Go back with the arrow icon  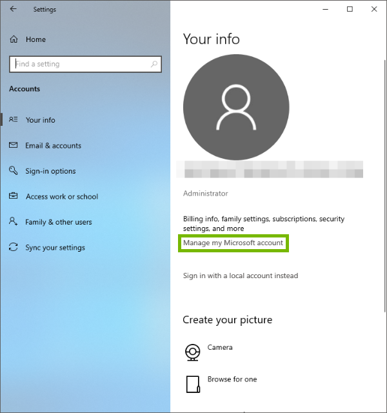coord(13,9)
